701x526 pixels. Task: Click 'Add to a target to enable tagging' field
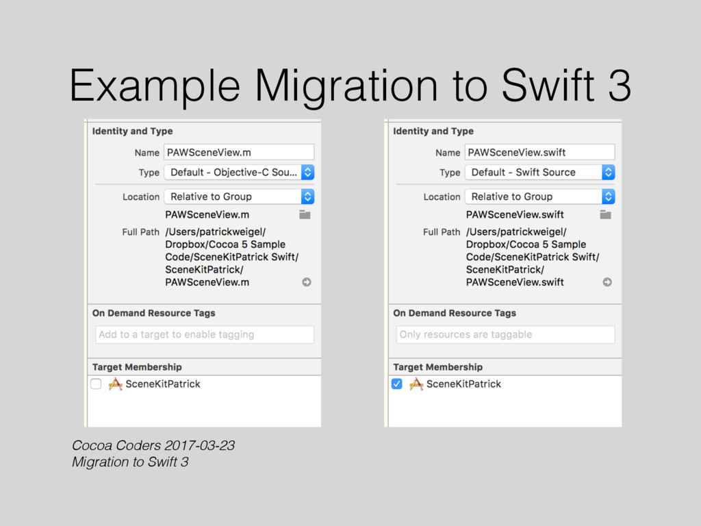[x=205, y=334]
